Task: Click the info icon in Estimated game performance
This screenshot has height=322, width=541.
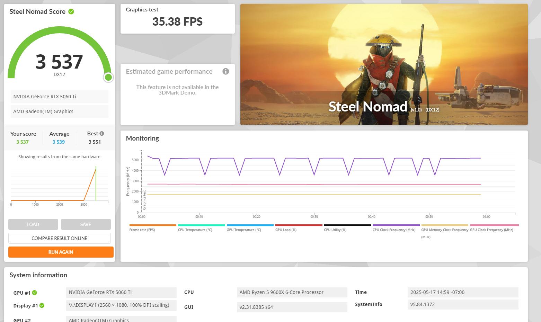Action: pyautogui.click(x=226, y=71)
